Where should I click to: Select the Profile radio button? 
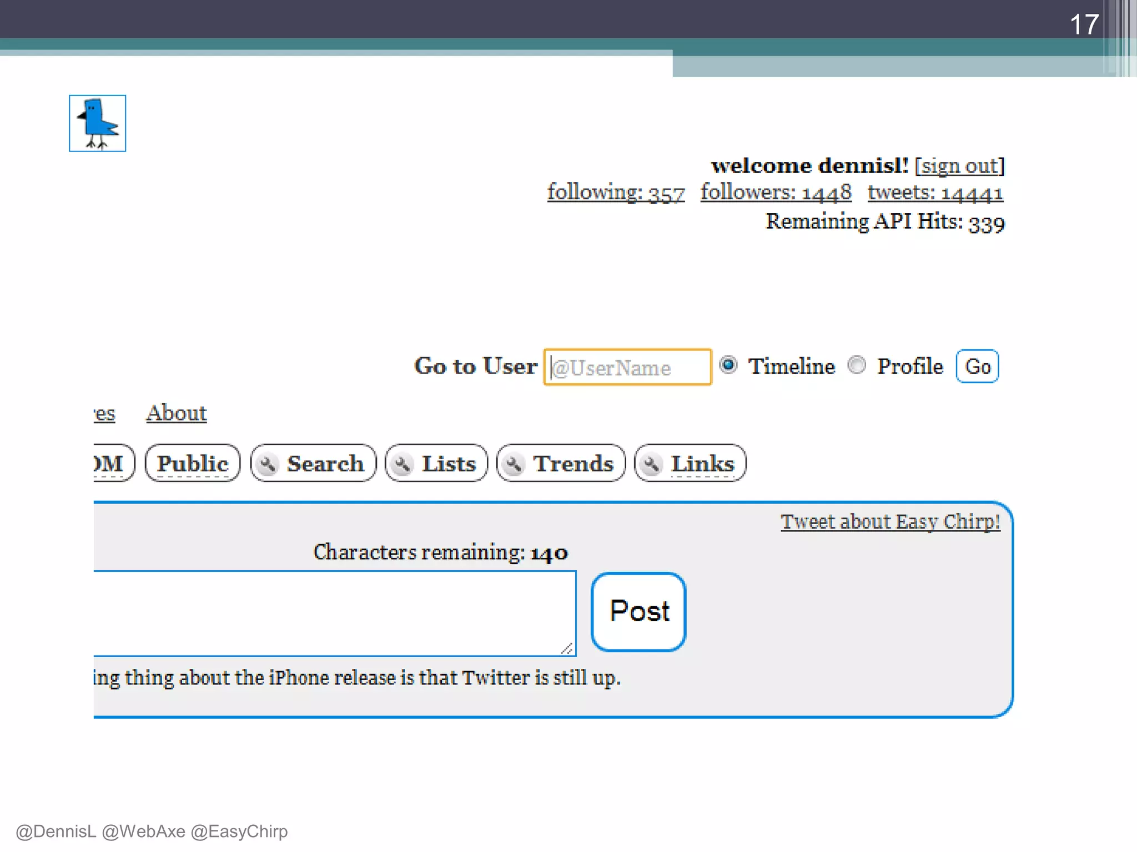(857, 365)
